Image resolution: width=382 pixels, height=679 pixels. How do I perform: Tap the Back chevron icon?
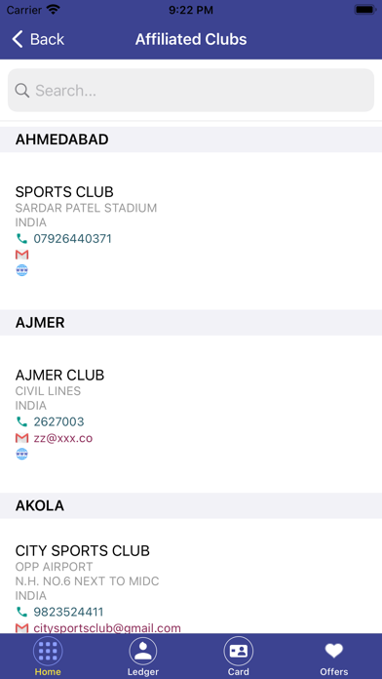point(18,39)
